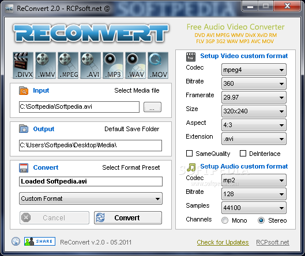Open the Size dropdown showing 320x240

point(254,111)
